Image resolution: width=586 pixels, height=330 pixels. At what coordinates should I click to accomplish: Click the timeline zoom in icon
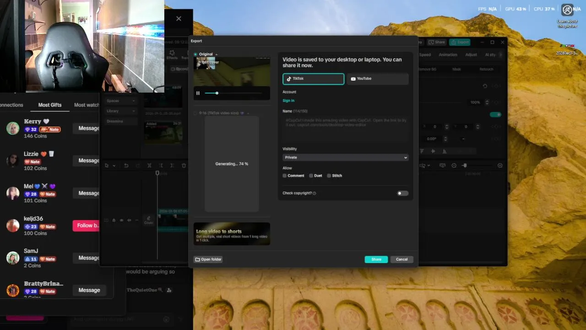[x=500, y=165]
